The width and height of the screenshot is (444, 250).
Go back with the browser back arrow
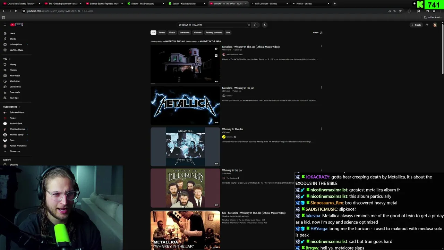point(4,11)
